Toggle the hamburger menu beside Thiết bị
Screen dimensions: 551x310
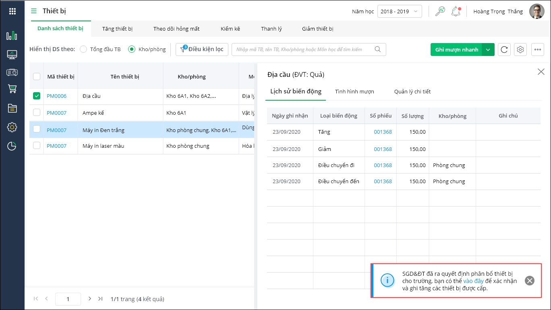34,11
